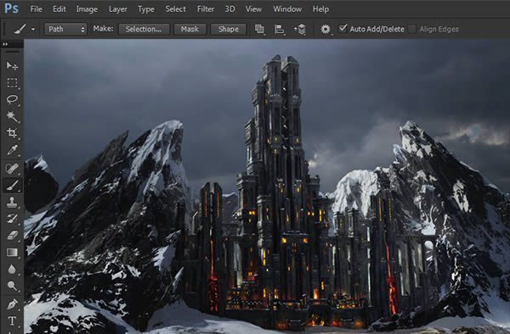Expand the toolbox double-arrow

coord(5,44)
